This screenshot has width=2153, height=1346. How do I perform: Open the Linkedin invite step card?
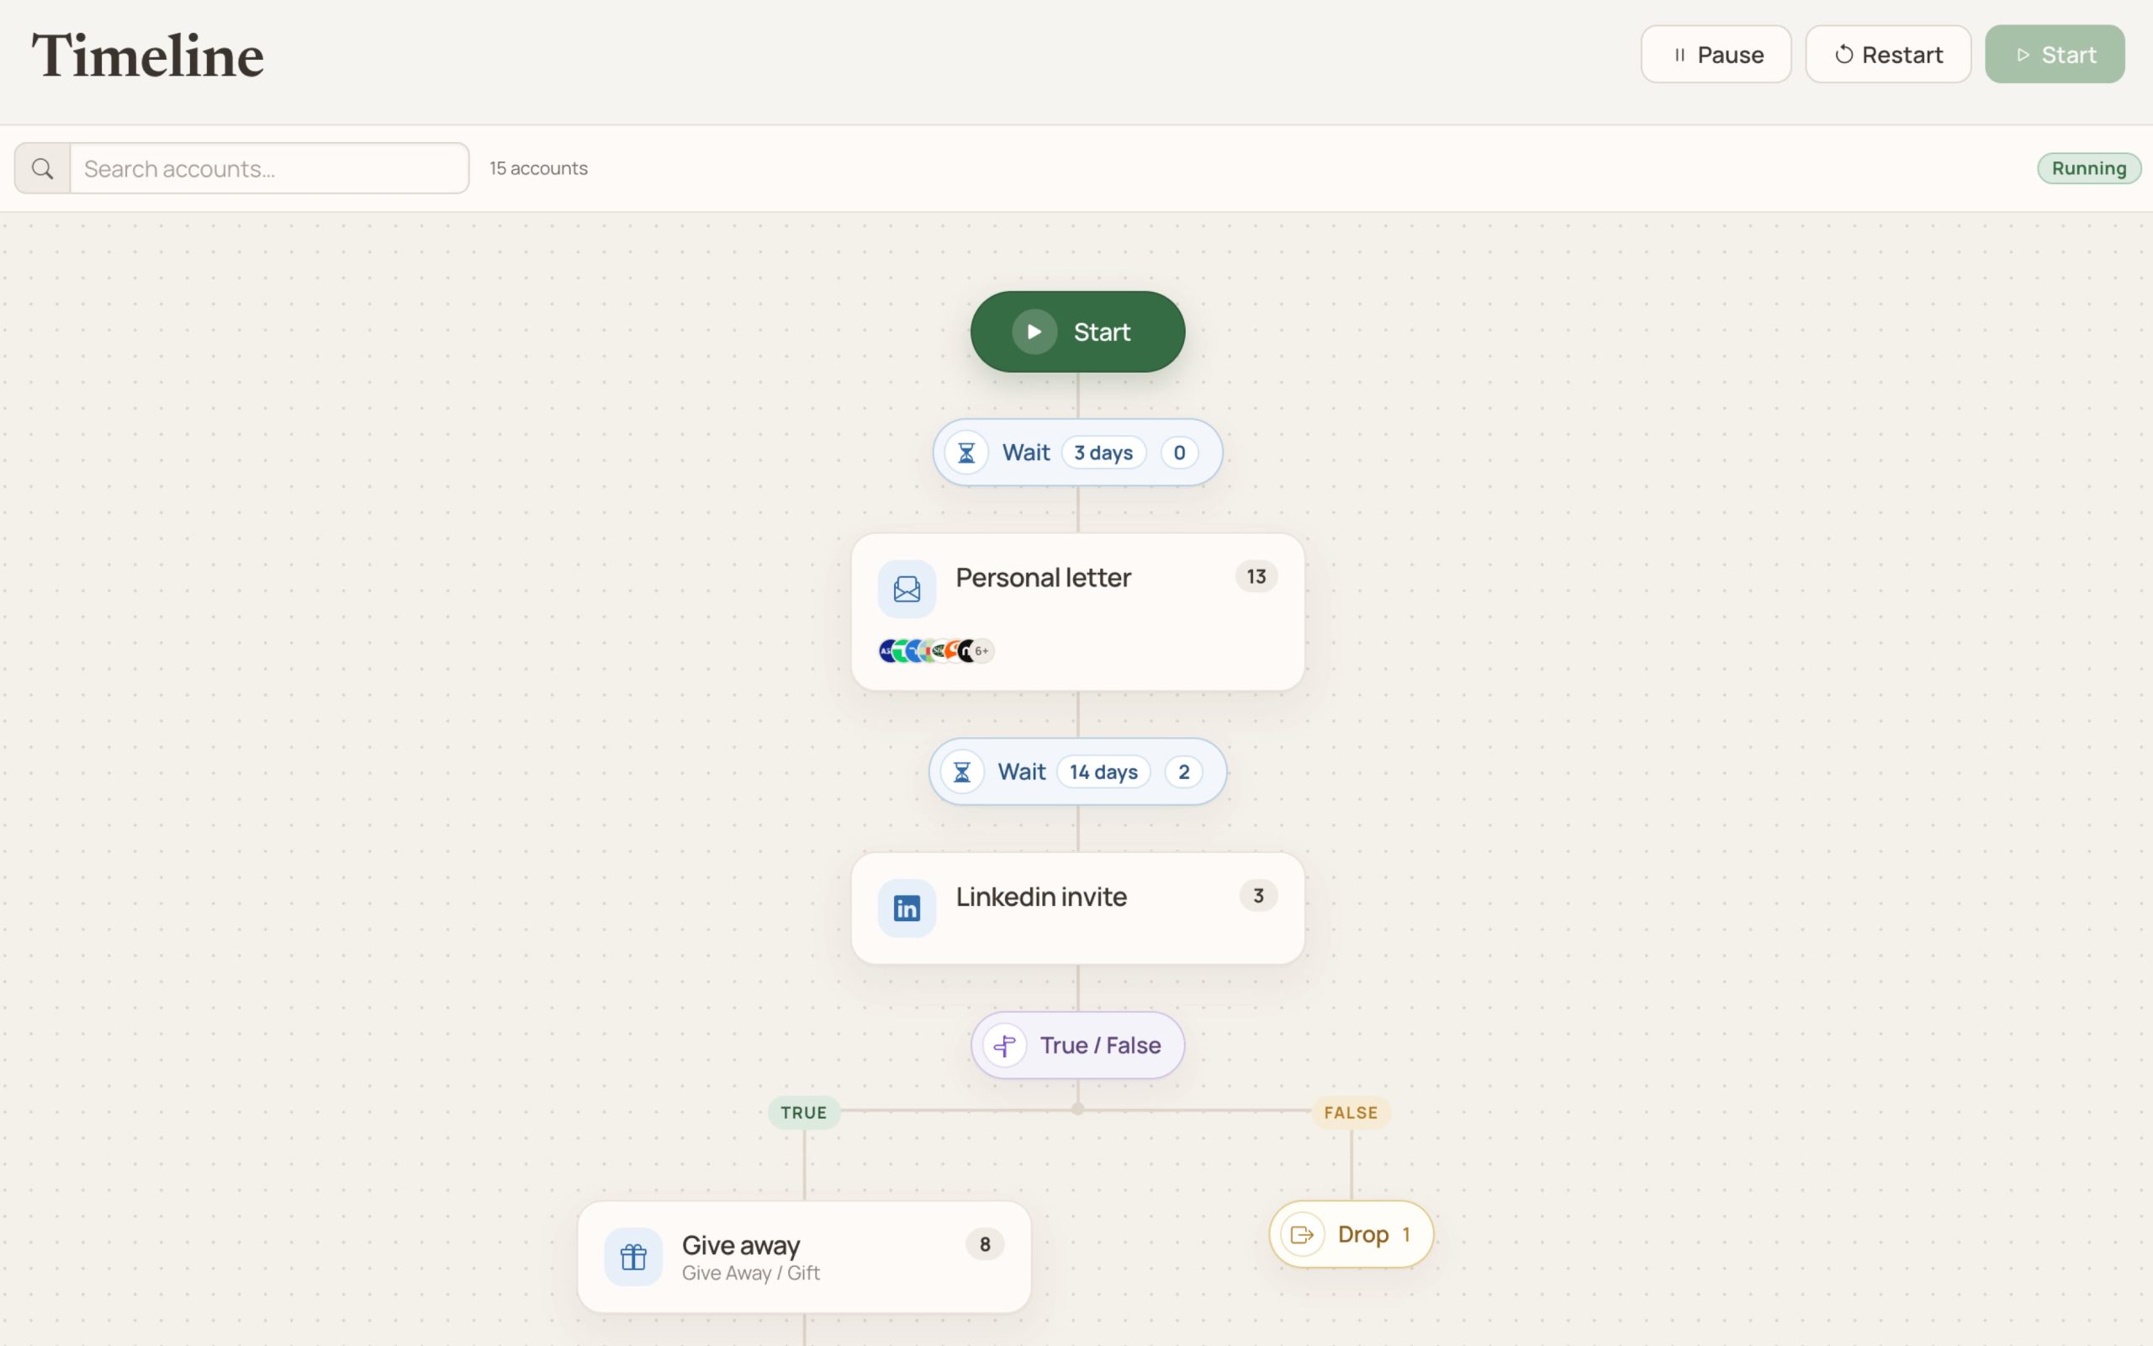pos(1077,908)
